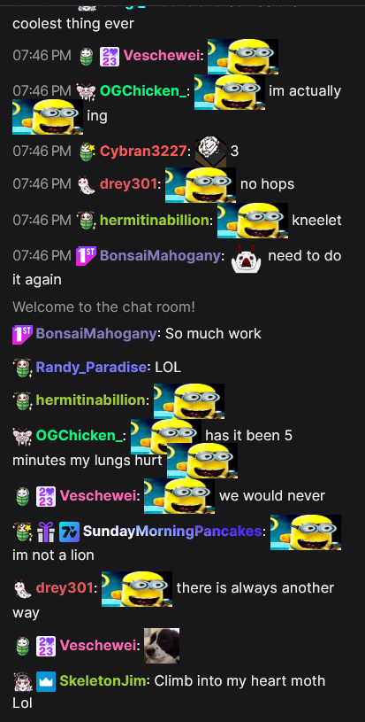Click the minion emote before 'we would never'
Viewport: 365px width, 722px height.
179,496
